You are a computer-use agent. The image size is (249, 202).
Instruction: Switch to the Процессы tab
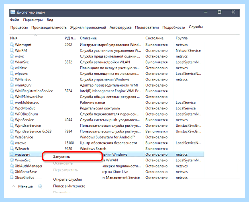[19, 27]
